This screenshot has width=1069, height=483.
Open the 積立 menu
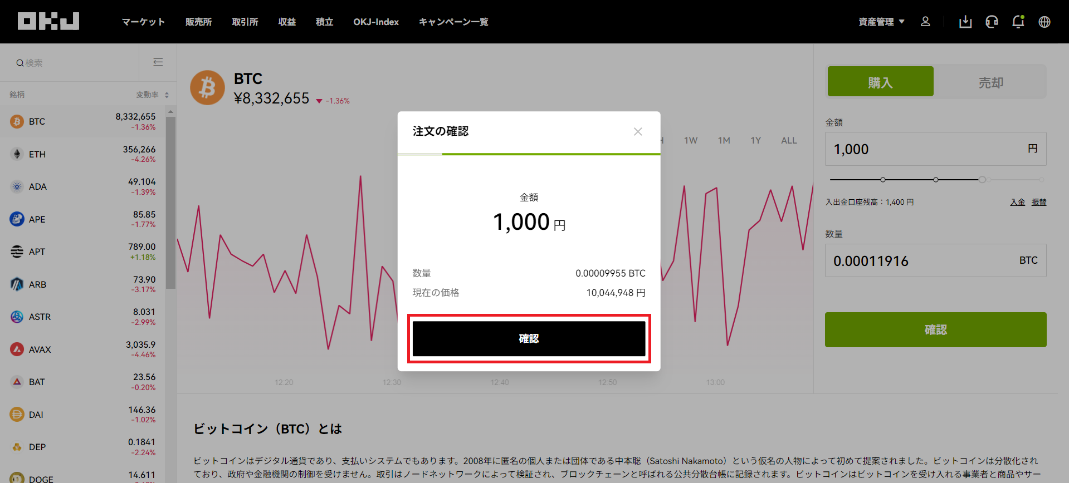pos(324,22)
